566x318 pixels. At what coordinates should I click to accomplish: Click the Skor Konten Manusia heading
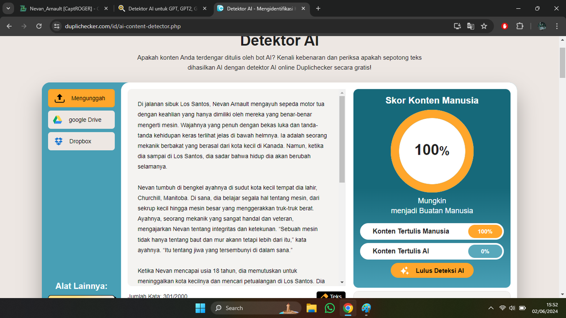tap(432, 100)
